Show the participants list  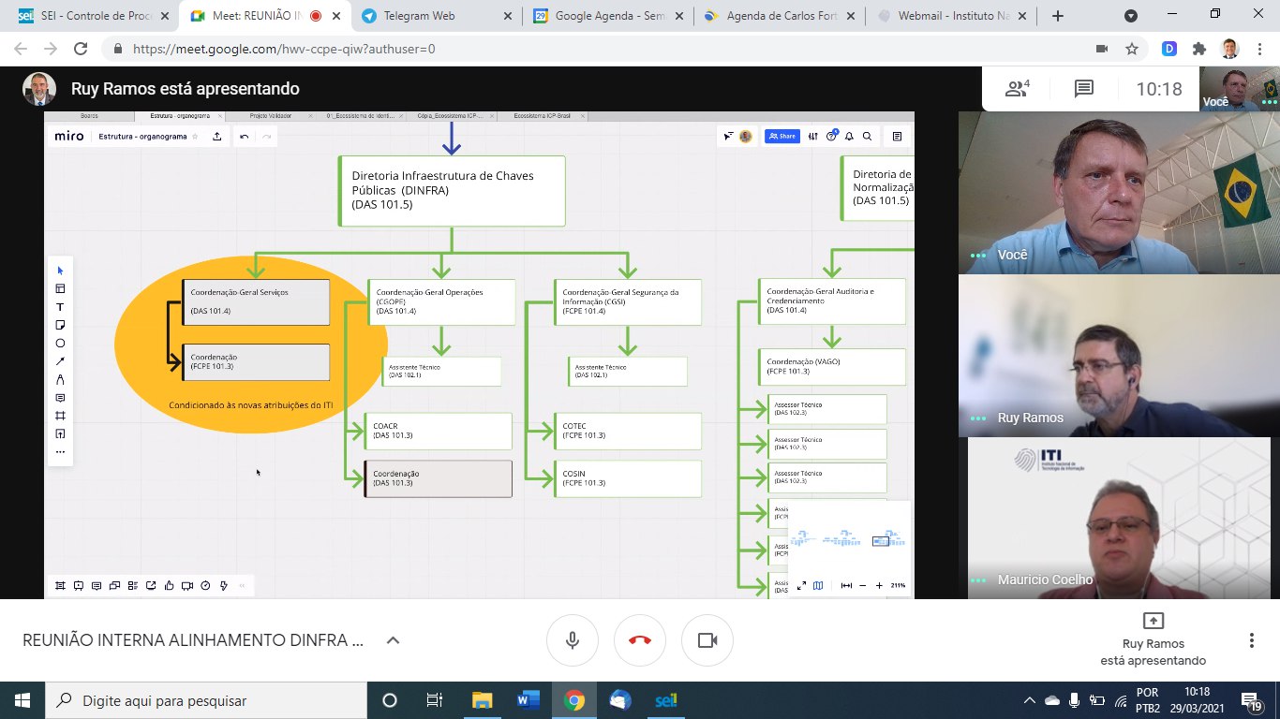[1017, 89]
